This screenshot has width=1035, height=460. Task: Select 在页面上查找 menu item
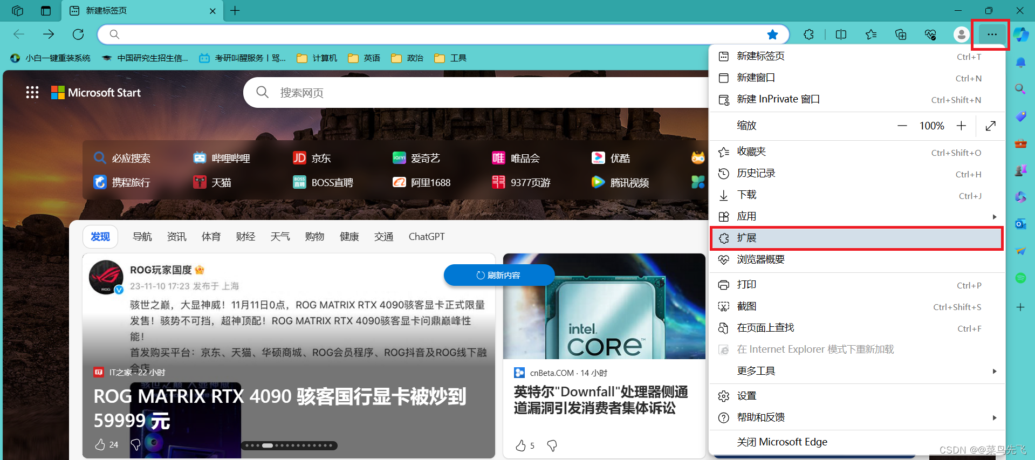click(857, 328)
